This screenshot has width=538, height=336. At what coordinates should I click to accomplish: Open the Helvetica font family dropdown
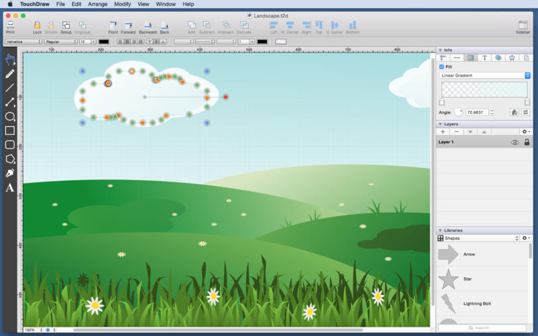pos(24,42)
